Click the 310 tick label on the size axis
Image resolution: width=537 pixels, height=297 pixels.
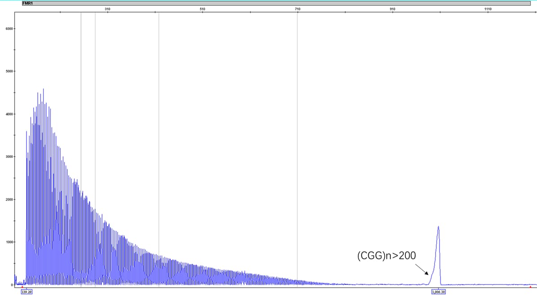point(107,9)
